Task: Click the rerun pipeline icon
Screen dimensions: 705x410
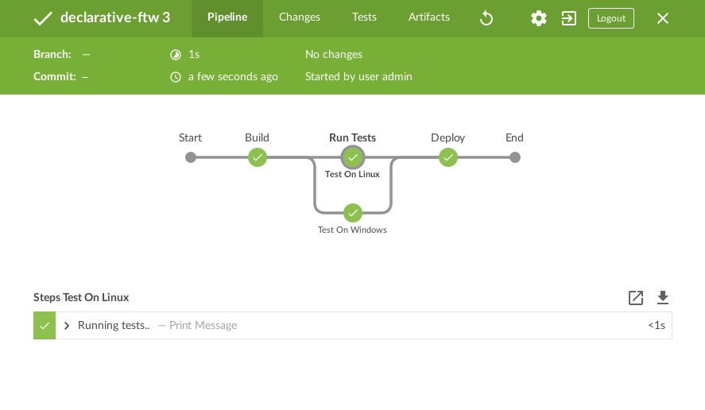Action: coord(487,18)
